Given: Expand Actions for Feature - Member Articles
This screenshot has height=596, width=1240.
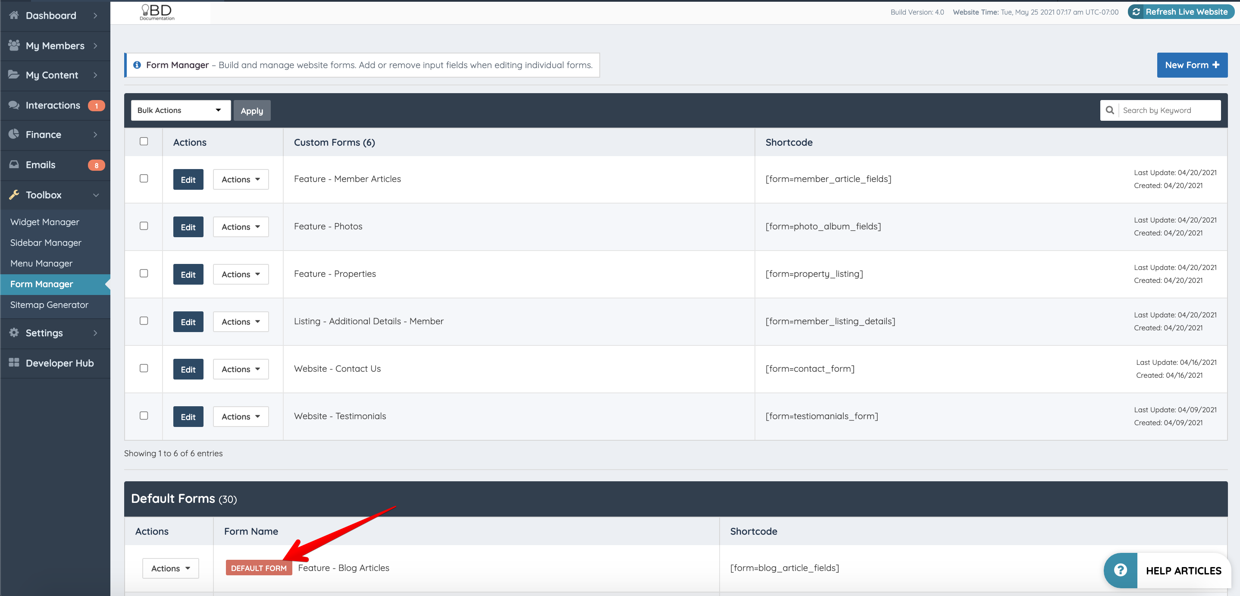Looking at the screenshot, I should coord(241,179).
